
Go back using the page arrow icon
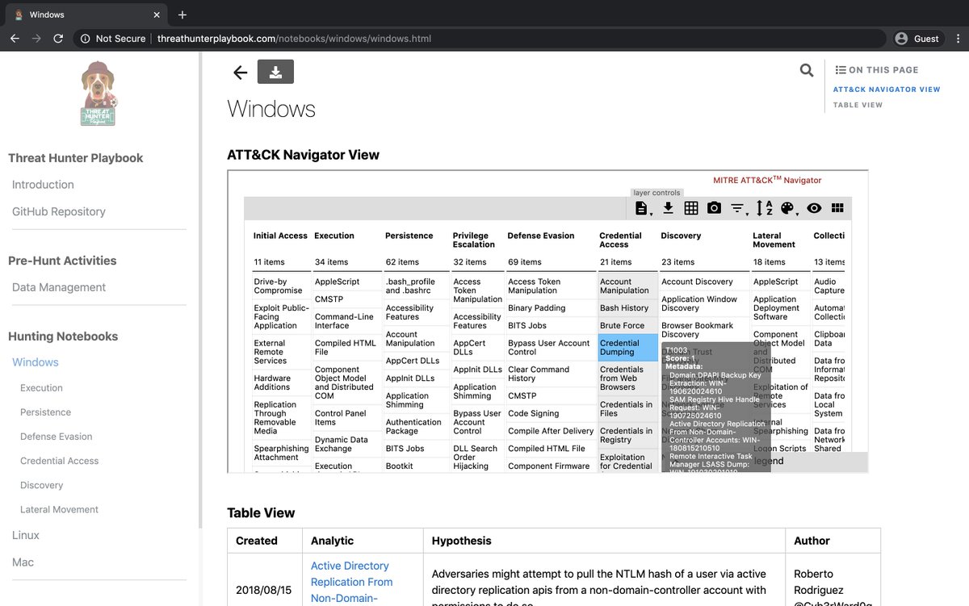point(240,73)
